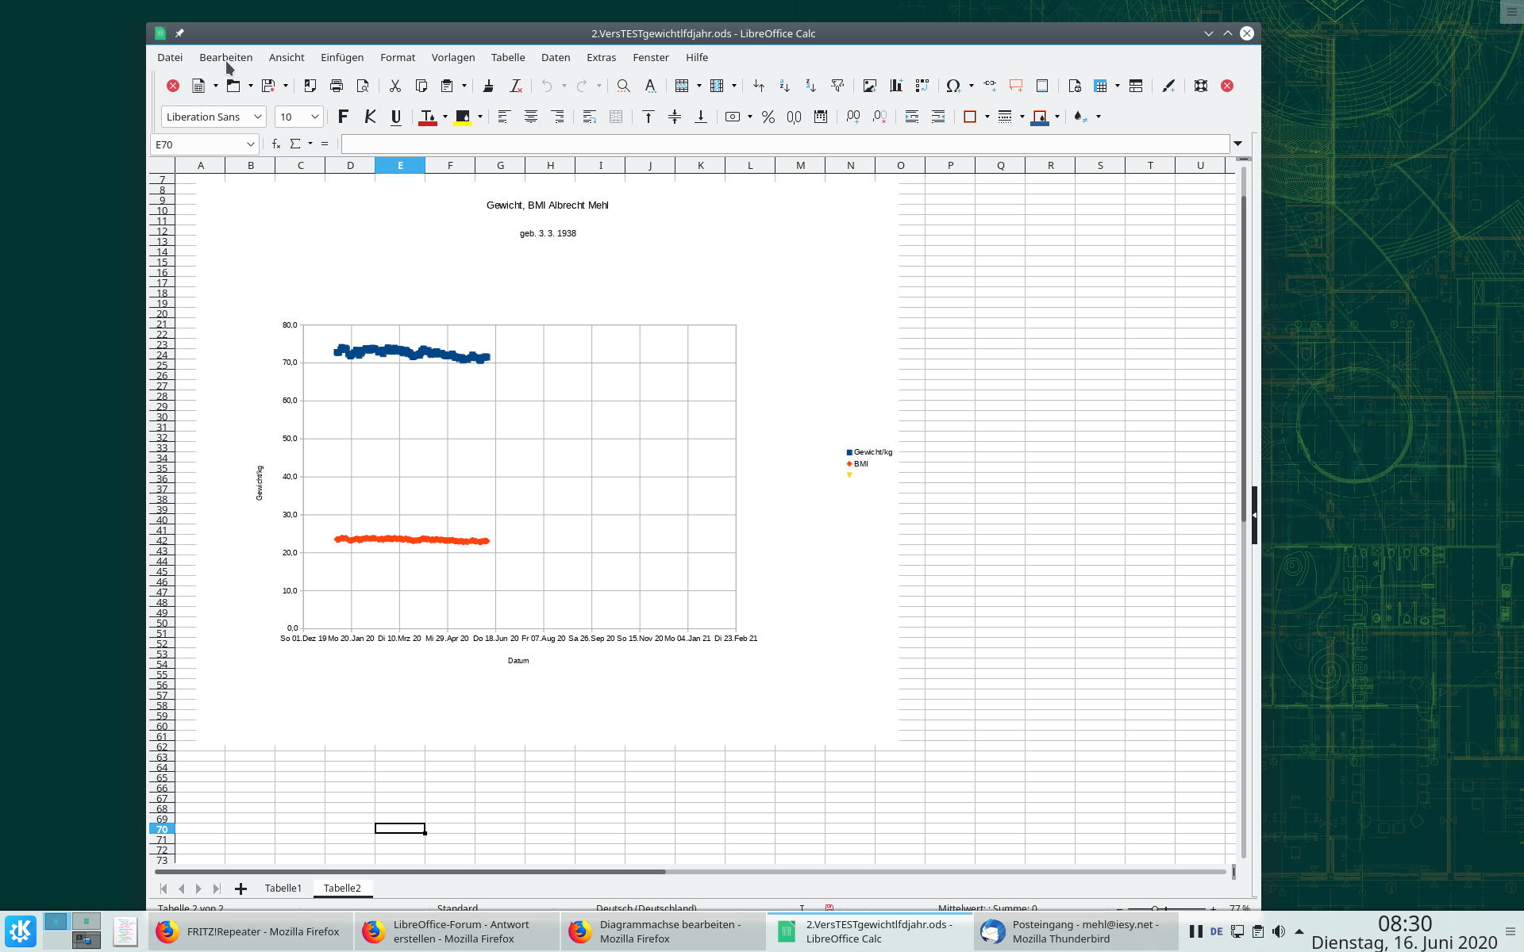Click the Copy icon

[x=421, y=86]
